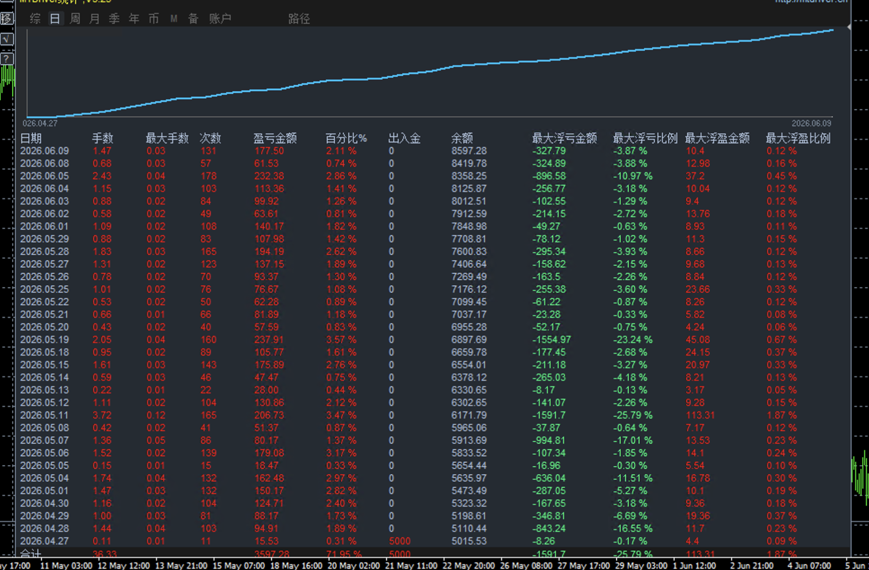Click the 合计 total row label
Viewport: 869px width, 570px height.
31,553
